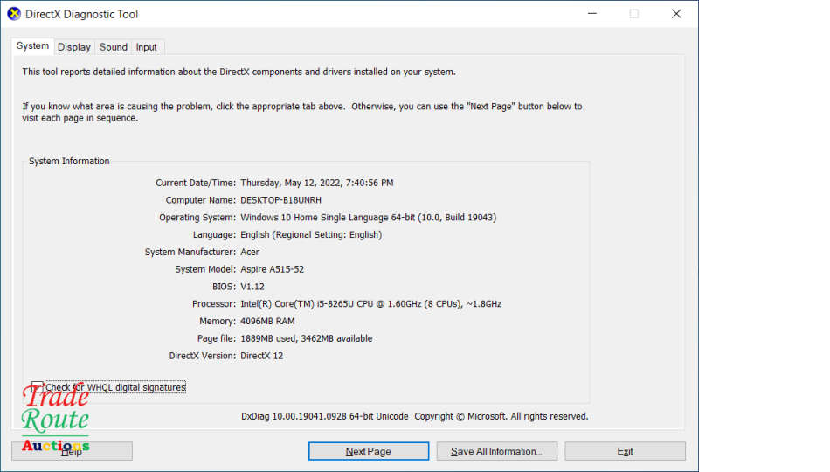Click Save All Information button
830x472 pixels.
(496, 451)
